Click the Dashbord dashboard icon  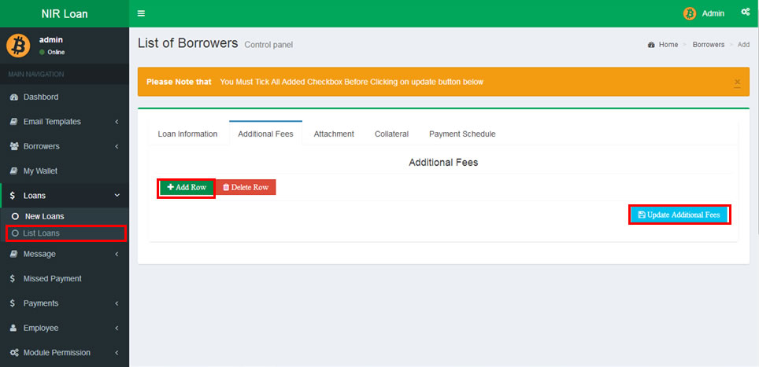pos(13,97)
